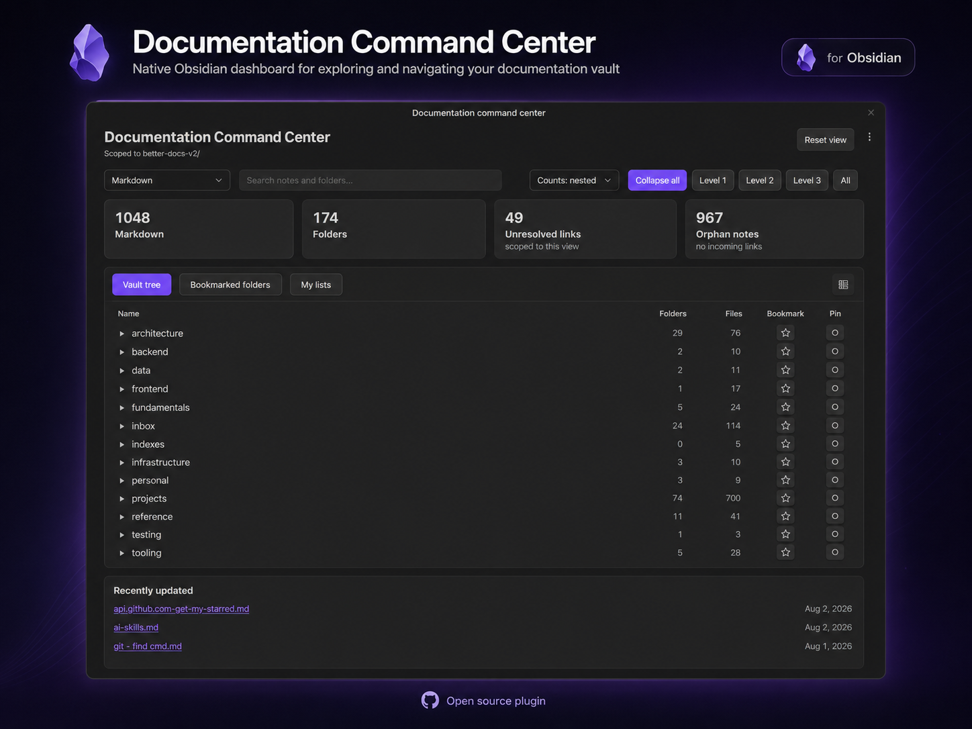
Task: Bookmark the backend folder star
Action: [785, 351]
